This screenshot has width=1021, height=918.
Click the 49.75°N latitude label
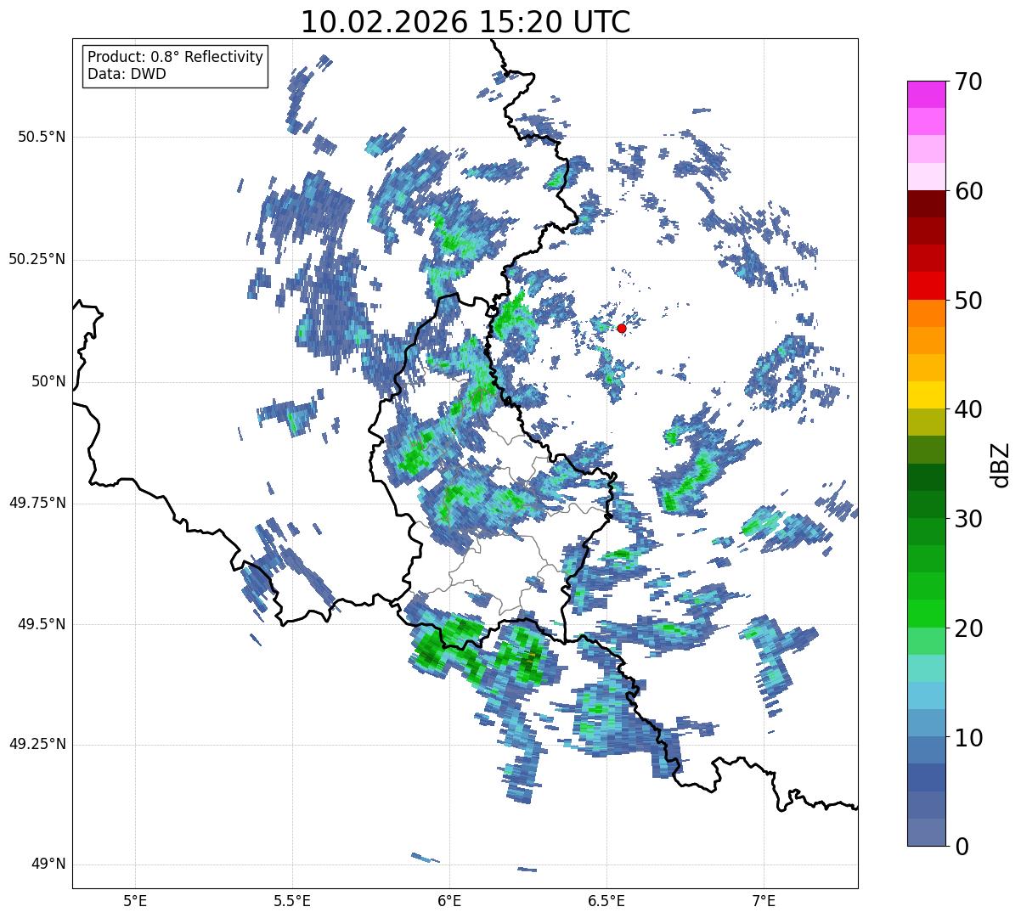coord(37,503)
